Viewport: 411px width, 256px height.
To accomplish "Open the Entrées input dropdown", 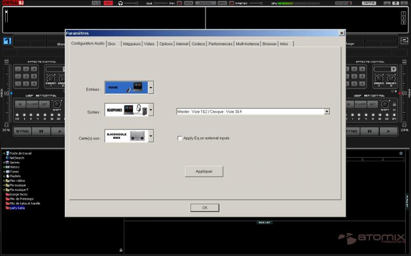I will (x=151, y=88).
